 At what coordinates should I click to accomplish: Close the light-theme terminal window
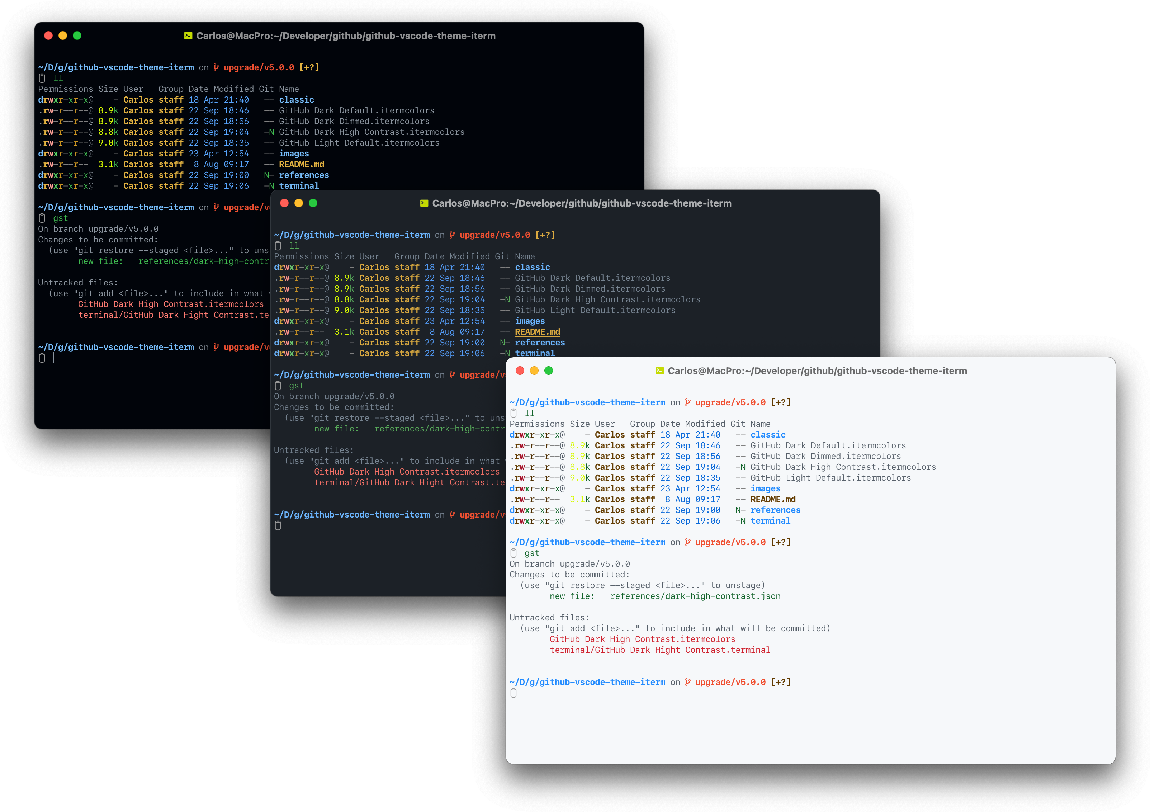[x=520, y=371]
